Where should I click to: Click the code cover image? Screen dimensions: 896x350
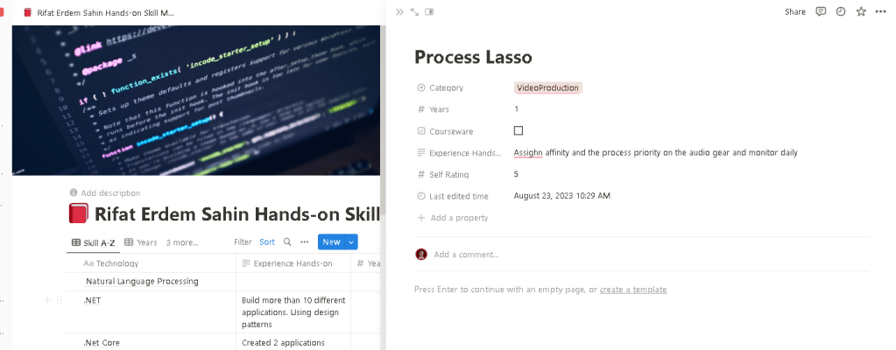tap(196, 100)
